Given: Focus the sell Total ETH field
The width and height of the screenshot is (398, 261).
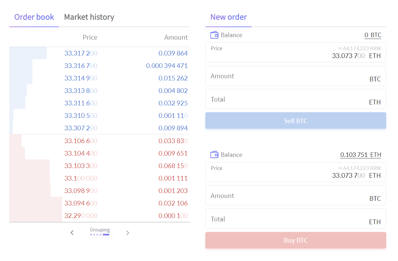Looking at the screenshot, I should coord(296,99).
